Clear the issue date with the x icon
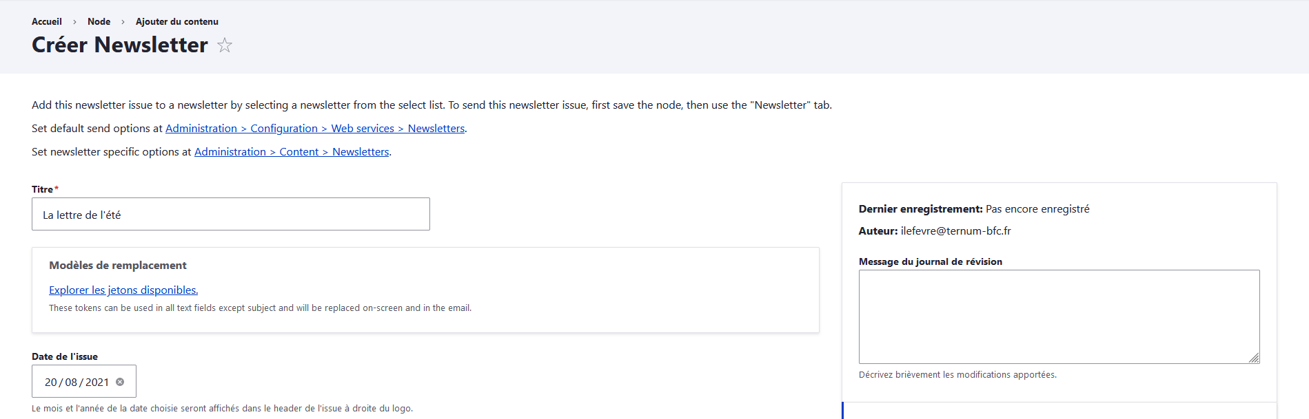 (x=120, y=382)
